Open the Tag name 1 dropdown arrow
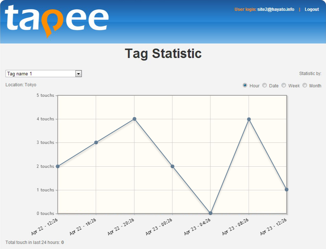The height and width of the screenshot is (249, 326). click(x=78, y=74)
